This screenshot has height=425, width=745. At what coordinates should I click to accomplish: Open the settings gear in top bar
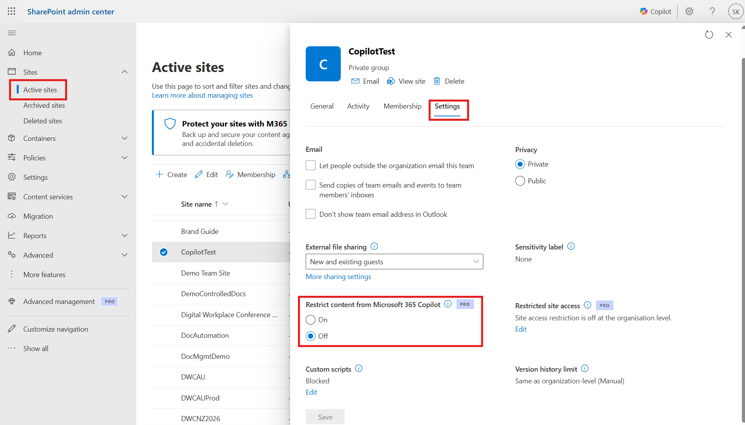[x=689, y=12]
